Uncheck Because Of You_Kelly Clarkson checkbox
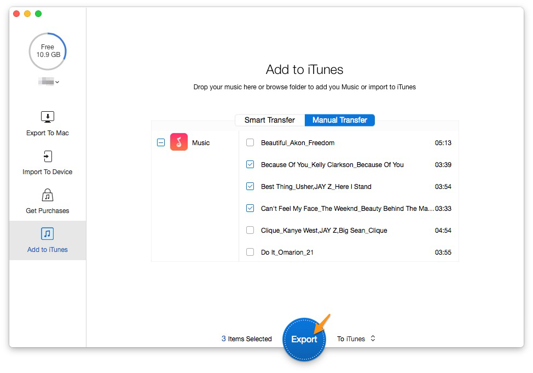Viewport: 533px width, 373px height. click(x=250, y=164)
